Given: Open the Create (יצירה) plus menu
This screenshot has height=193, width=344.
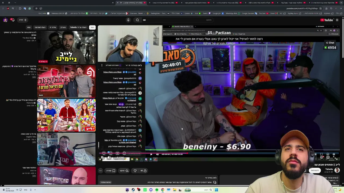Looking at the screenshot, I should [23, 20].
